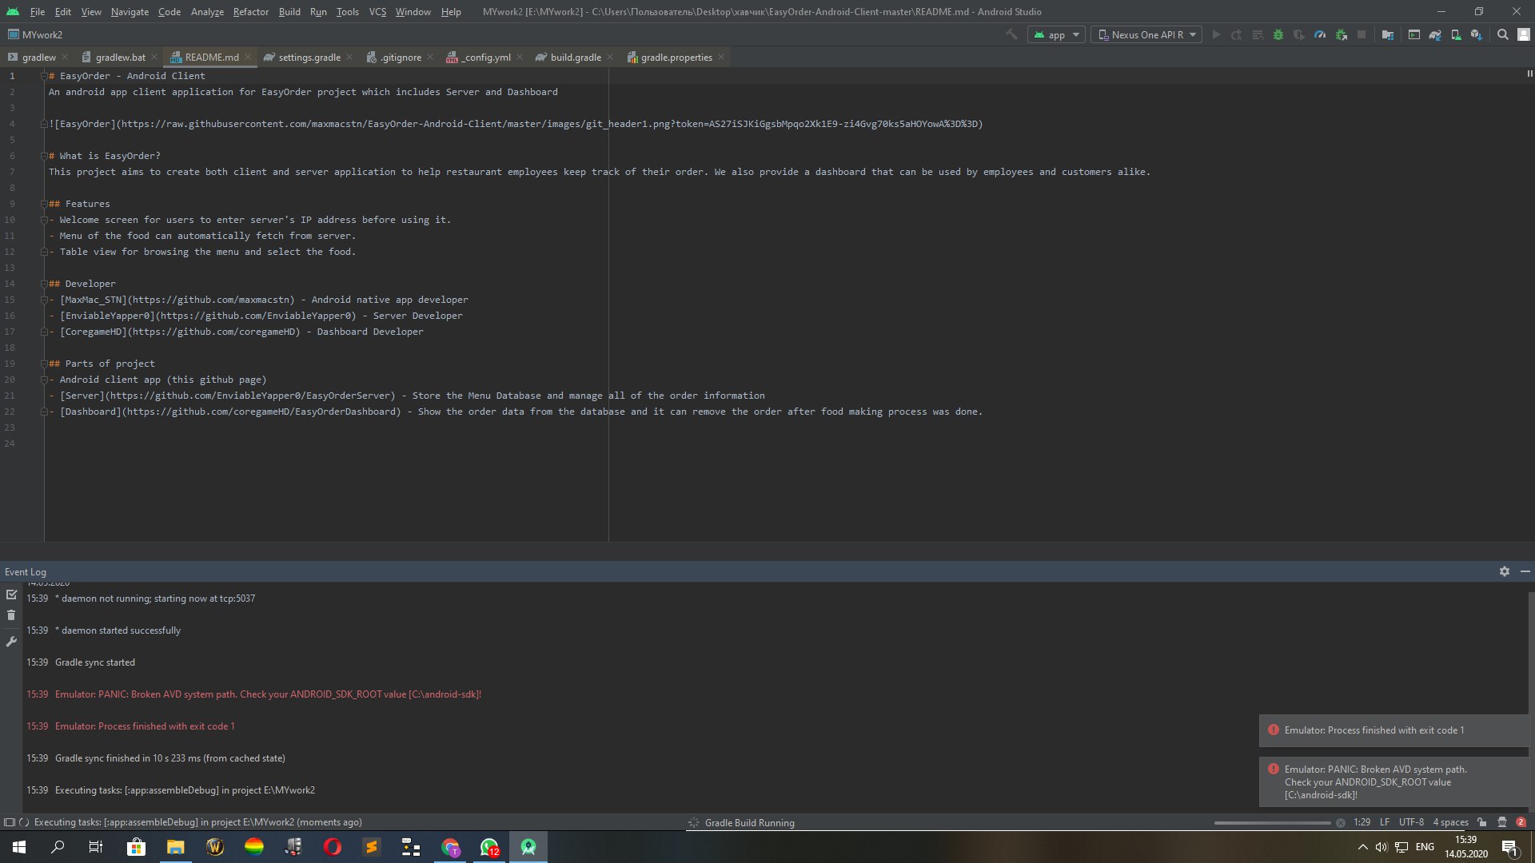Click the Profile app gauge icon
This screenshot has height=863, width=1535.
tap(1320, 34)
